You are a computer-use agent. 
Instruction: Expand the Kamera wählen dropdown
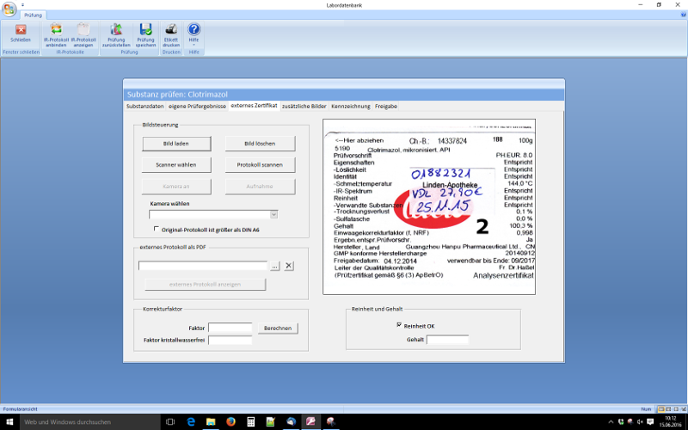coord(273,214)
